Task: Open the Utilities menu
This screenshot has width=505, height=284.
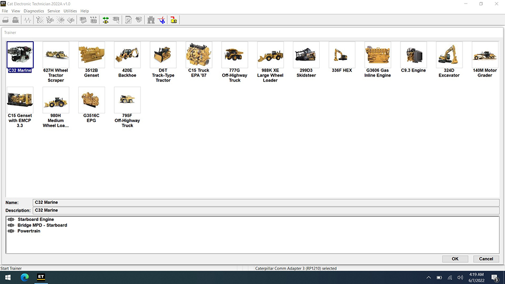Action: pos(70,11)
